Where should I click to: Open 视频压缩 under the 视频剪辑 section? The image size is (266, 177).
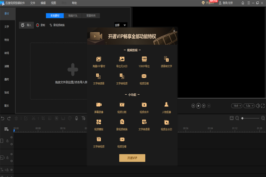tap(144, 76)
